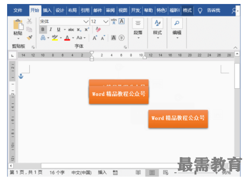This screenshot has width=245, height=182.
Task: Increase font size with grow A
Action: (x=95, y=38)
